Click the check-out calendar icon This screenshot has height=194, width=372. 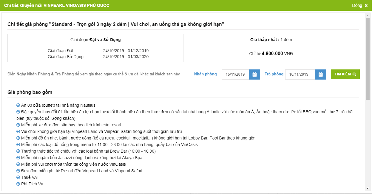[x=320, y=75]
